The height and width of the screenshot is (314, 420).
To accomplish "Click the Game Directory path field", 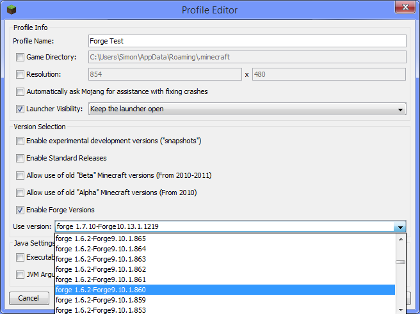I will (247, 57).
